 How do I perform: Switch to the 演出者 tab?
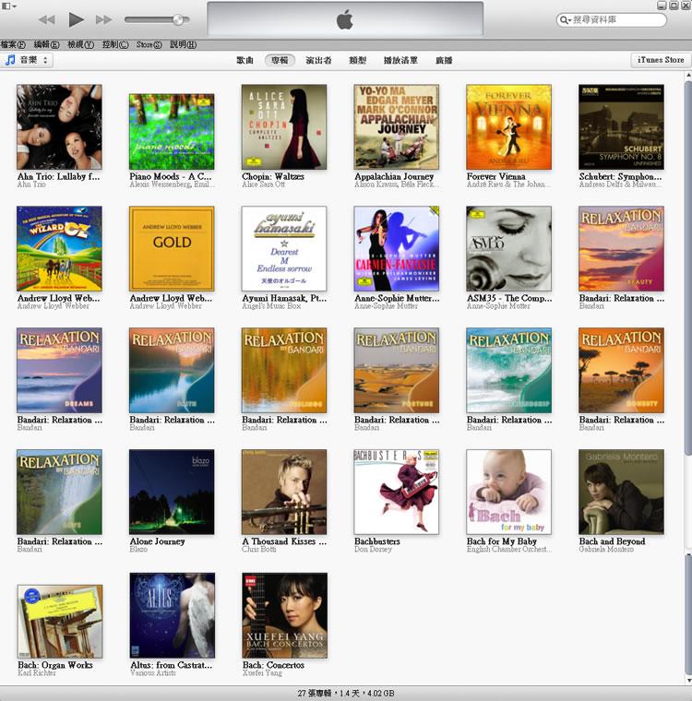point(318,60)
